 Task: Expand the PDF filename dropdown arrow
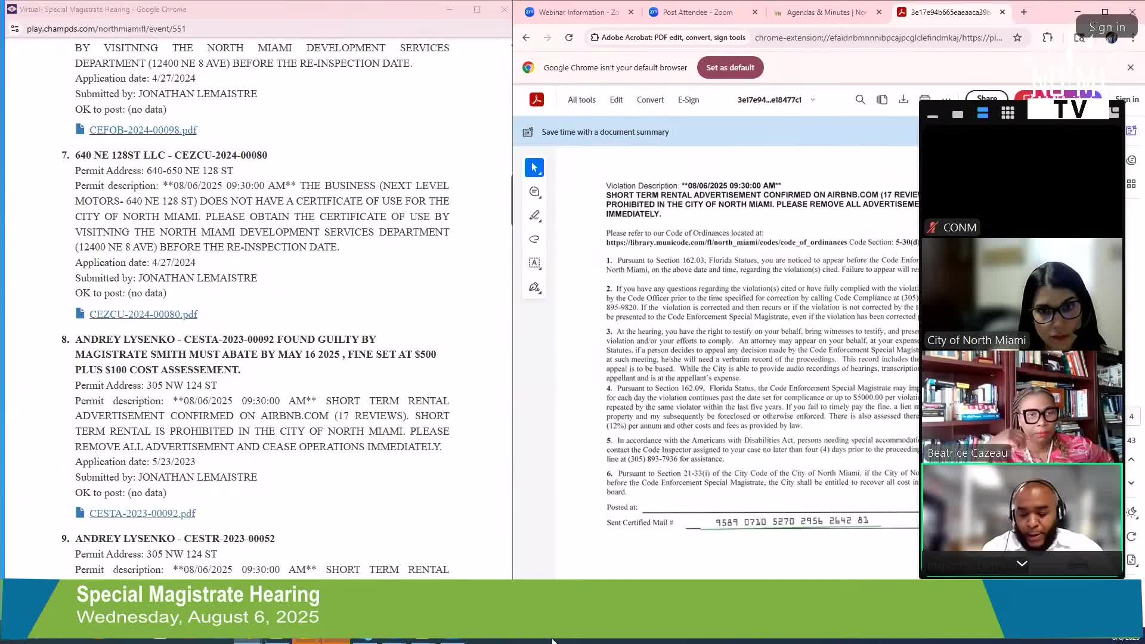813,100
